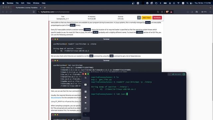
Task: Click the date and time display
Action: pos(203,3)
